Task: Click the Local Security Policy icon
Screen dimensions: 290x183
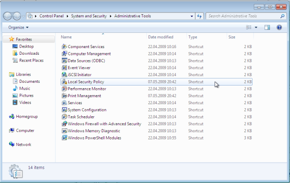Action: 64,81
